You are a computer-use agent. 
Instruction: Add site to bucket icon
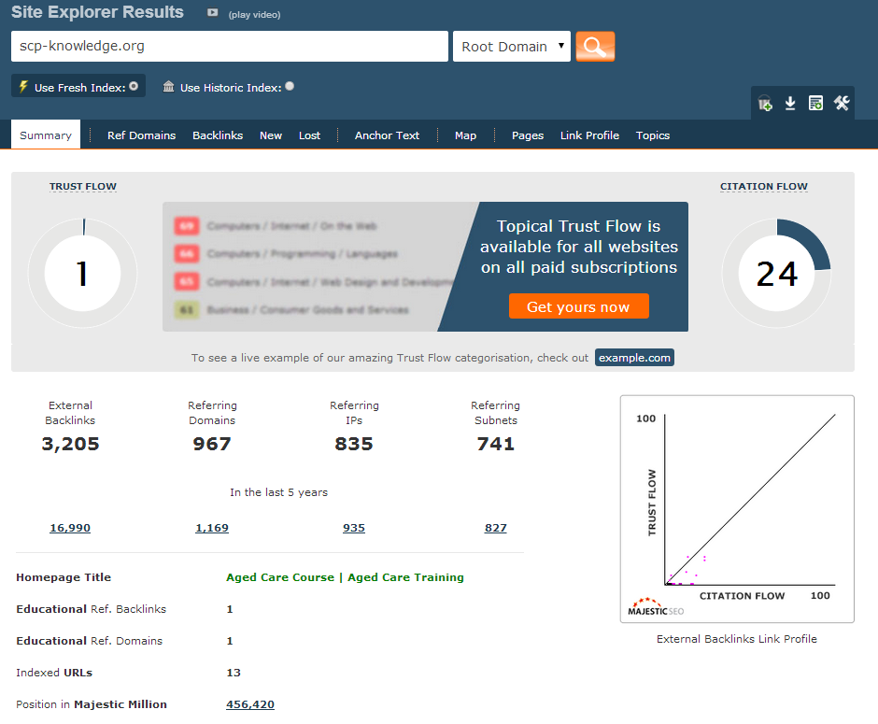(x=765, y=104)
